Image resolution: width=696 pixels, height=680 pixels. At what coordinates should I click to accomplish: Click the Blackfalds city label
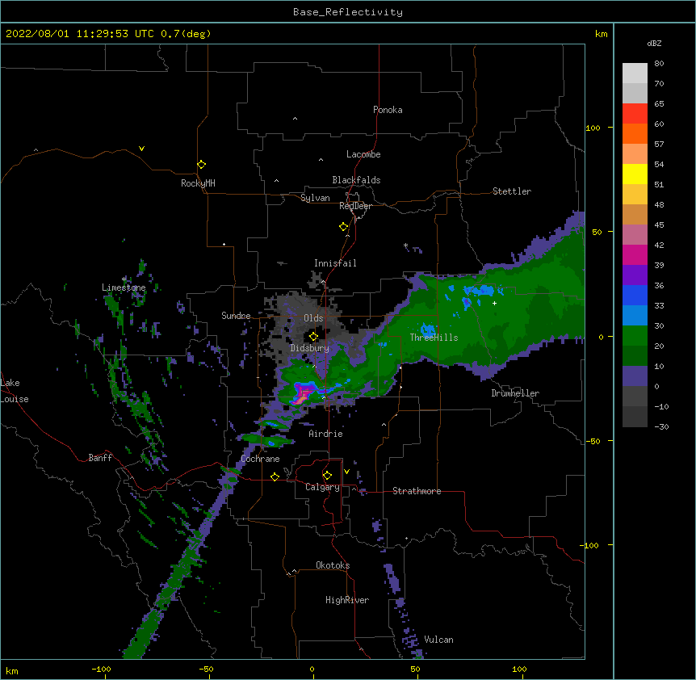click(356, 180)
